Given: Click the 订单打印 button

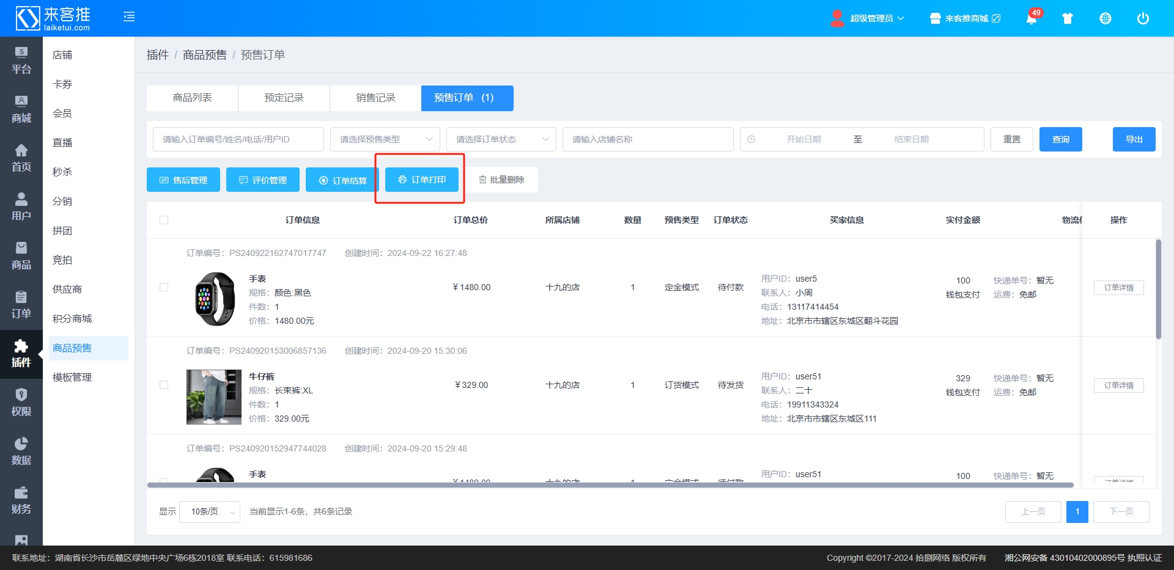Looking at the screenshot, I should [x=421, y=180].
